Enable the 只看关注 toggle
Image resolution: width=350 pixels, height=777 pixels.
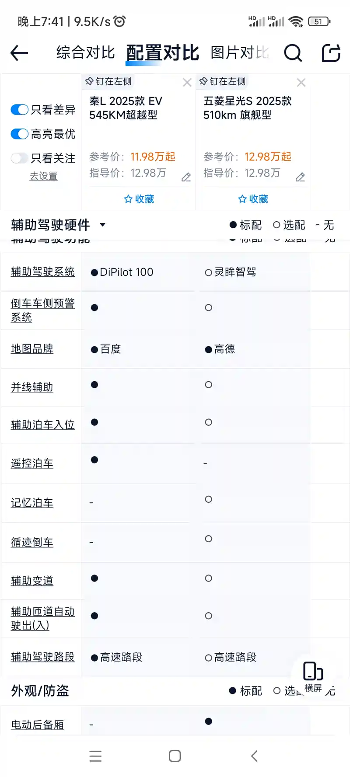click(20, 158)
